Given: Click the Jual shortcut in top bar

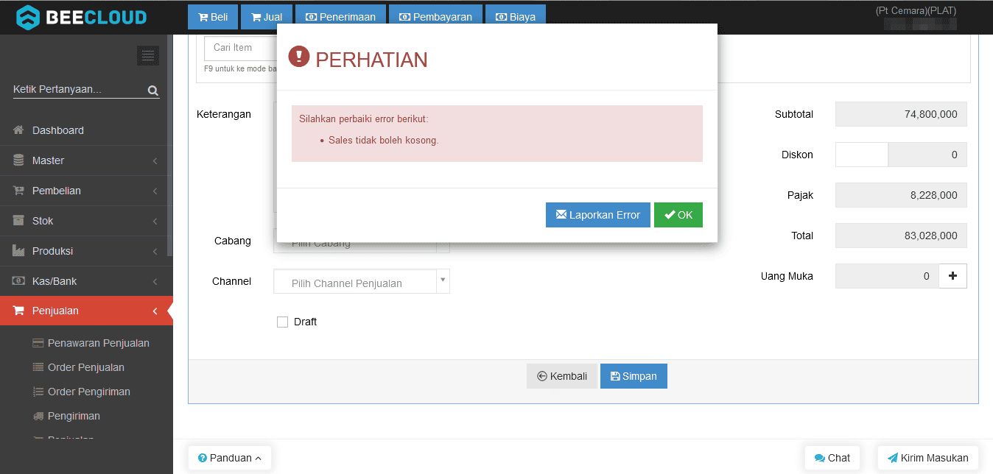Looking at the screenshot, I should [x=267, y=17].
